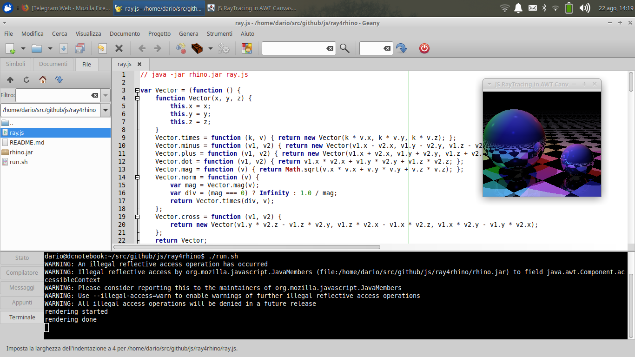Expand the directory path dropdown
Screen dimensions: 635x357
106,110
